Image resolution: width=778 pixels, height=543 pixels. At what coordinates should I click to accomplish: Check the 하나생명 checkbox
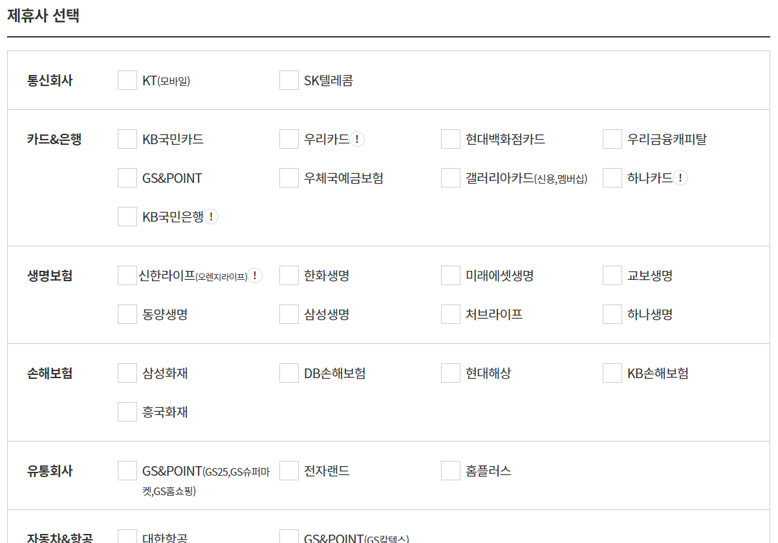point(612,314)
